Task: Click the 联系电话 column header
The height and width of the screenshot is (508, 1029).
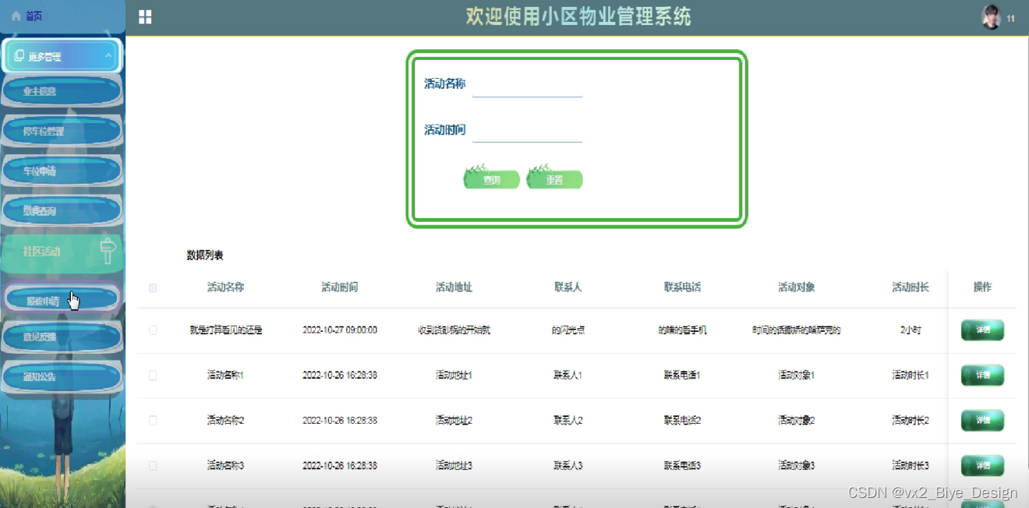Action: (x=682, y=288)
